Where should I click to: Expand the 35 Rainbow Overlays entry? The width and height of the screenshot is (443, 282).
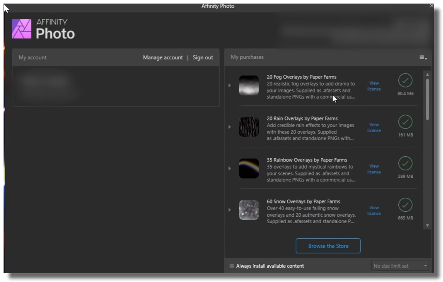click(230, 168)
